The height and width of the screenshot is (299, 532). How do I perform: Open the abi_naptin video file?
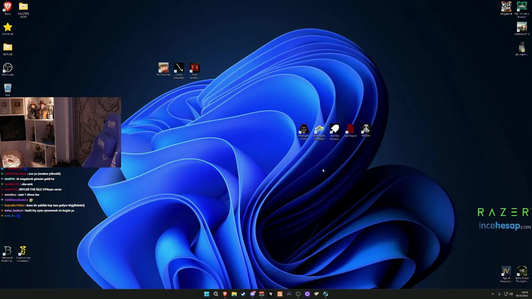click(x=522, y=49)
